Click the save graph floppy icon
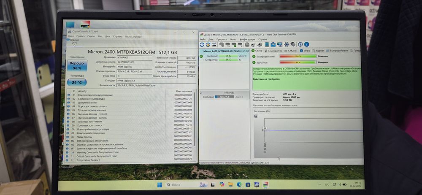 pos(255,116)
